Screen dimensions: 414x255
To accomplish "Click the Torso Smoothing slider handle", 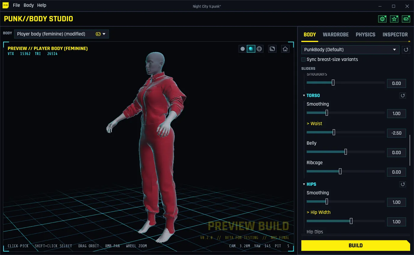I will coord(327,113).
